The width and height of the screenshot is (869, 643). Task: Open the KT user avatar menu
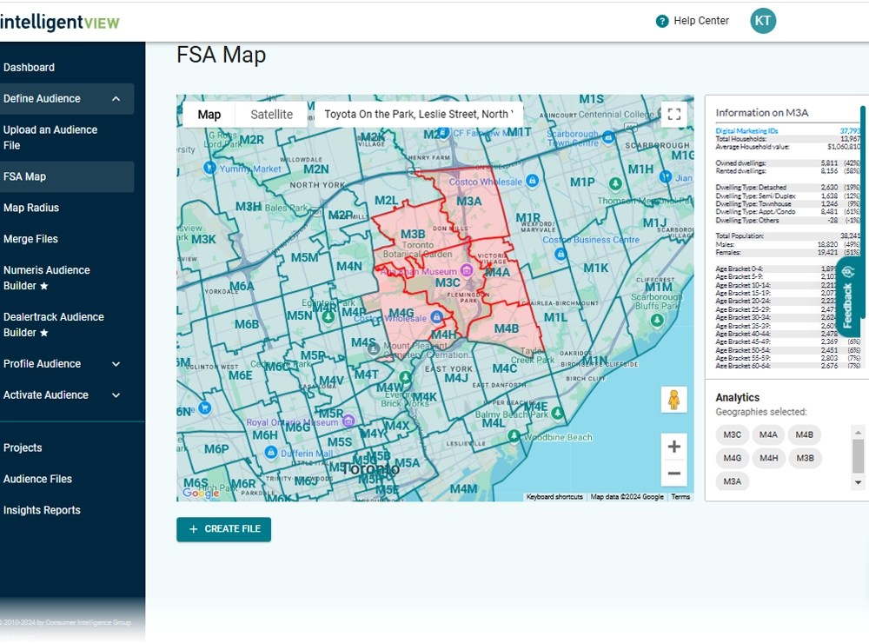point(763,21)
